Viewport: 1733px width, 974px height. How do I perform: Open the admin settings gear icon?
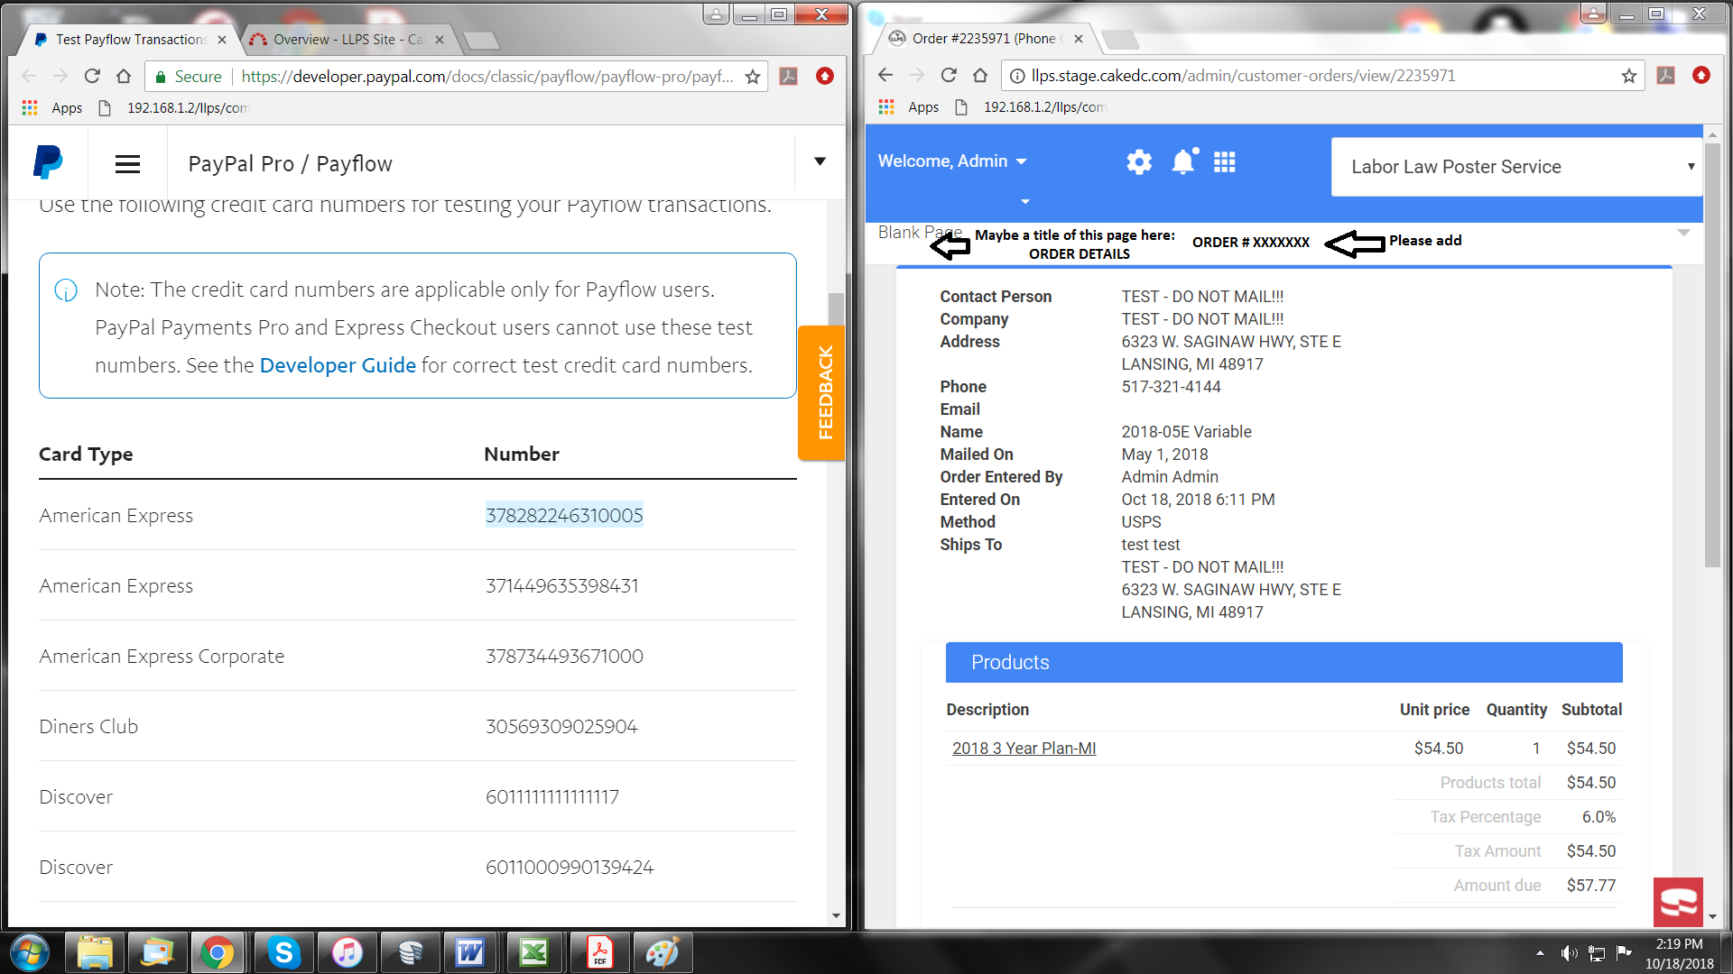pos(1139,162)
